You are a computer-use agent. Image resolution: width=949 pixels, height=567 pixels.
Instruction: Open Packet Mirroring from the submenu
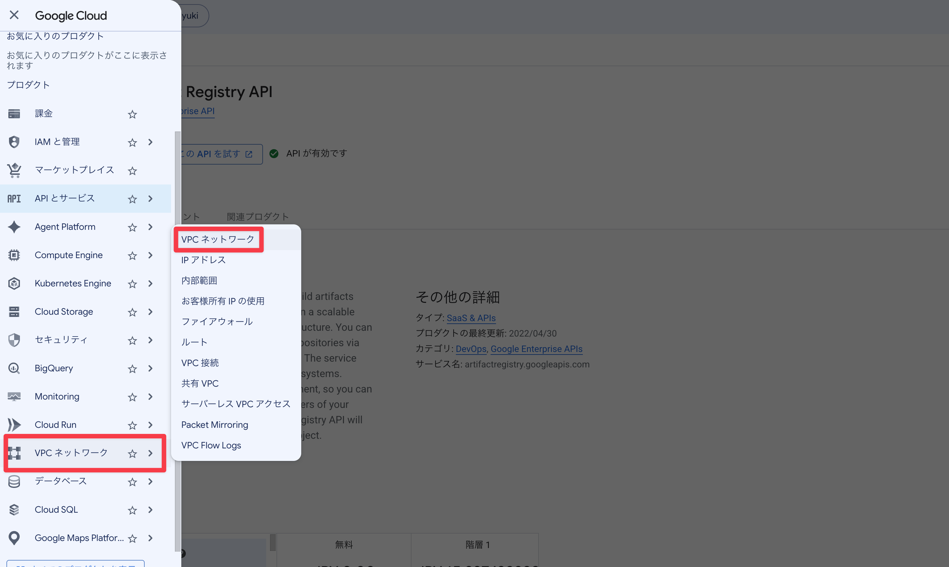pos(236,425)
